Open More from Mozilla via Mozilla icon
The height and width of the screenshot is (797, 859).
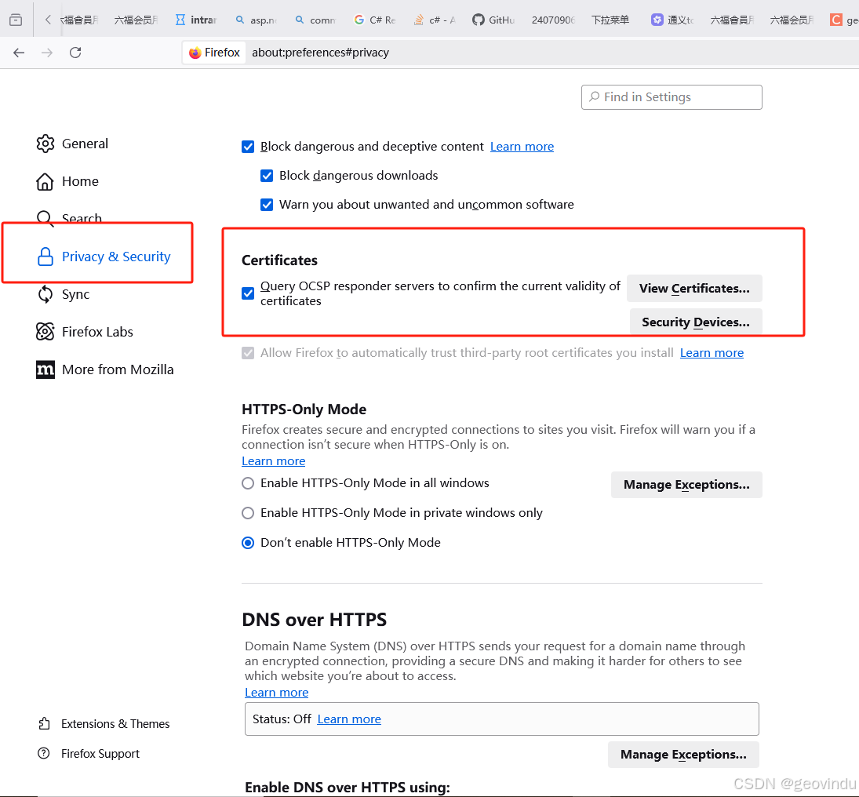45,369
